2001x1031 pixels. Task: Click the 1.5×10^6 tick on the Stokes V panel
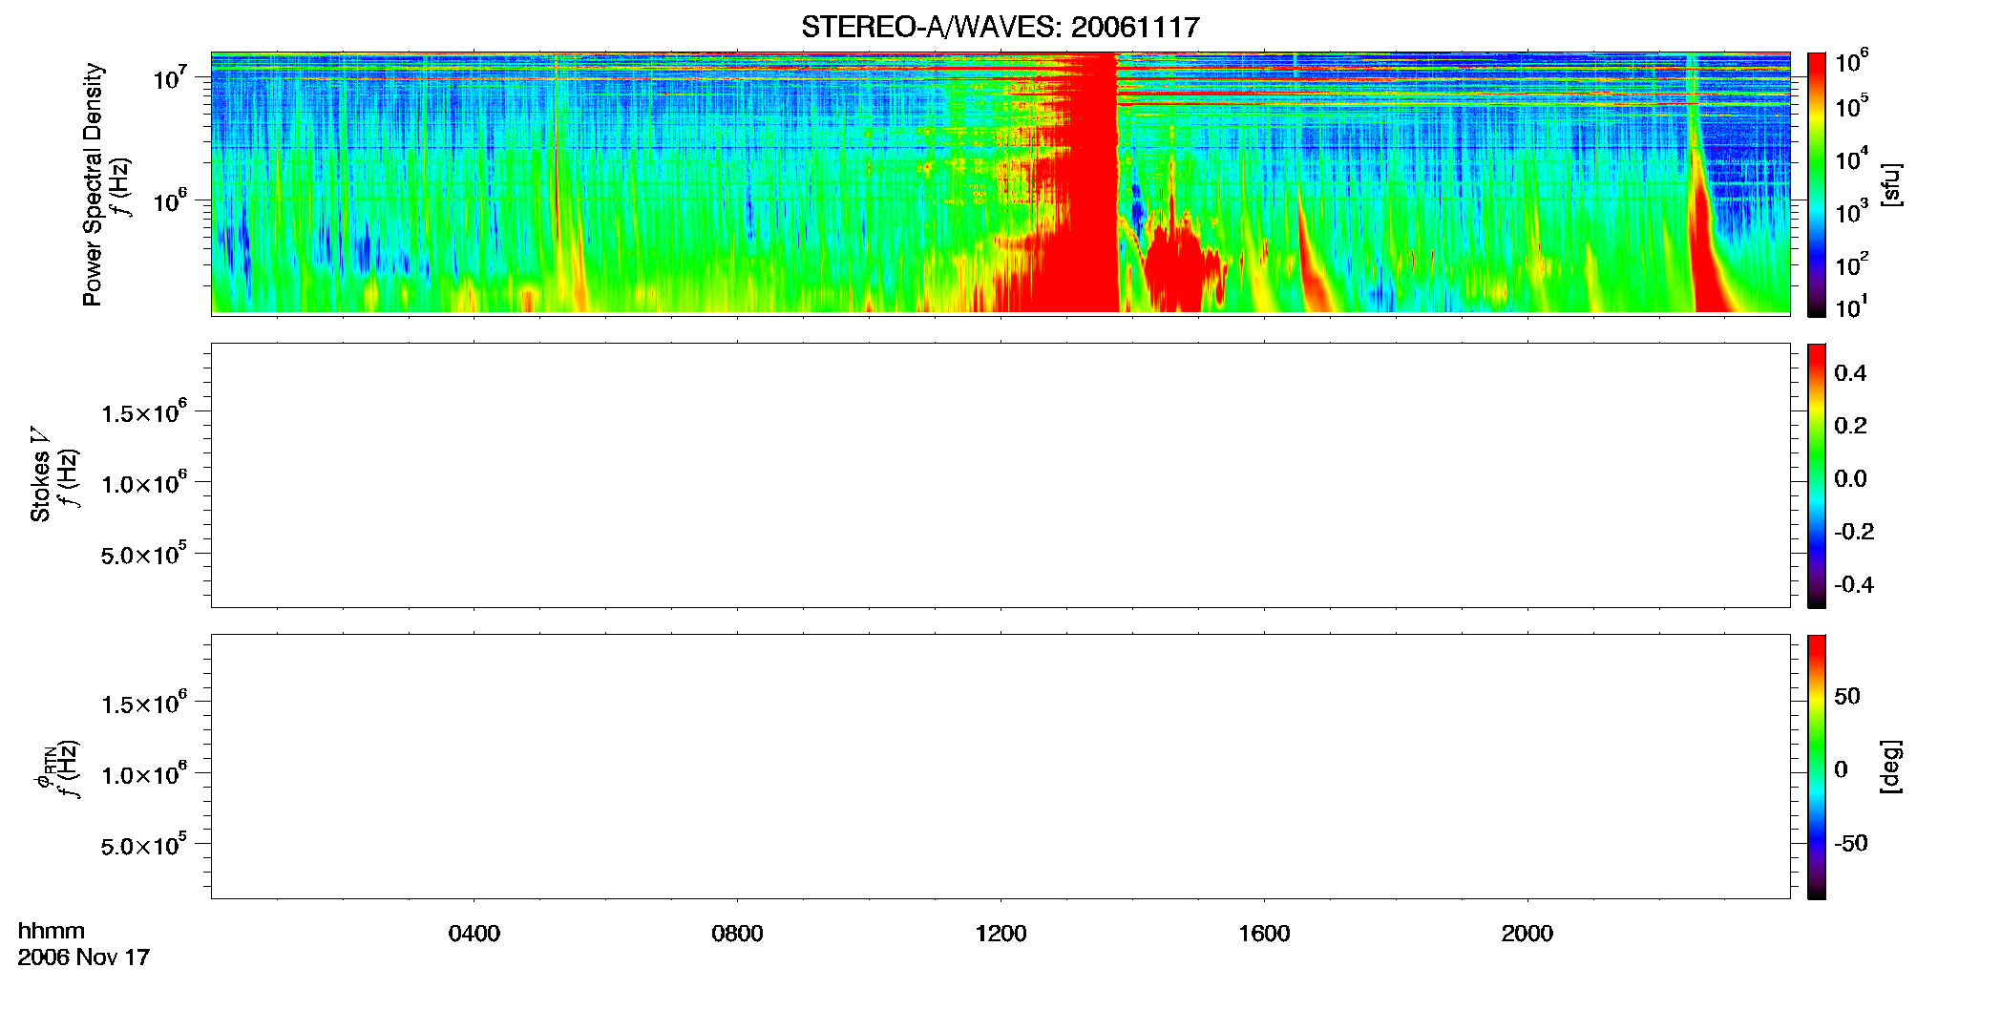143,412
